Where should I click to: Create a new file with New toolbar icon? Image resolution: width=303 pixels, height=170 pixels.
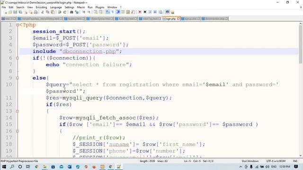(x=5, y=12)
